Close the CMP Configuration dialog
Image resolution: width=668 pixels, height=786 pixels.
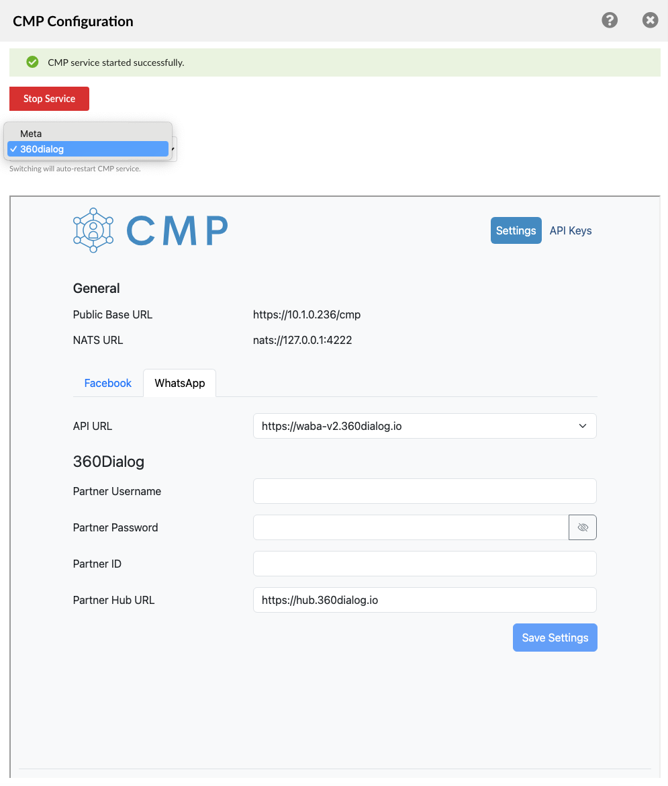point(650,20)
